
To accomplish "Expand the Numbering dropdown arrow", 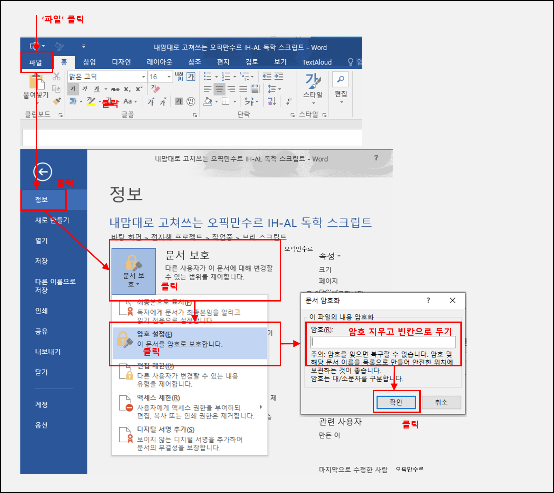I will pyautogui.click(x=235, y=77).
